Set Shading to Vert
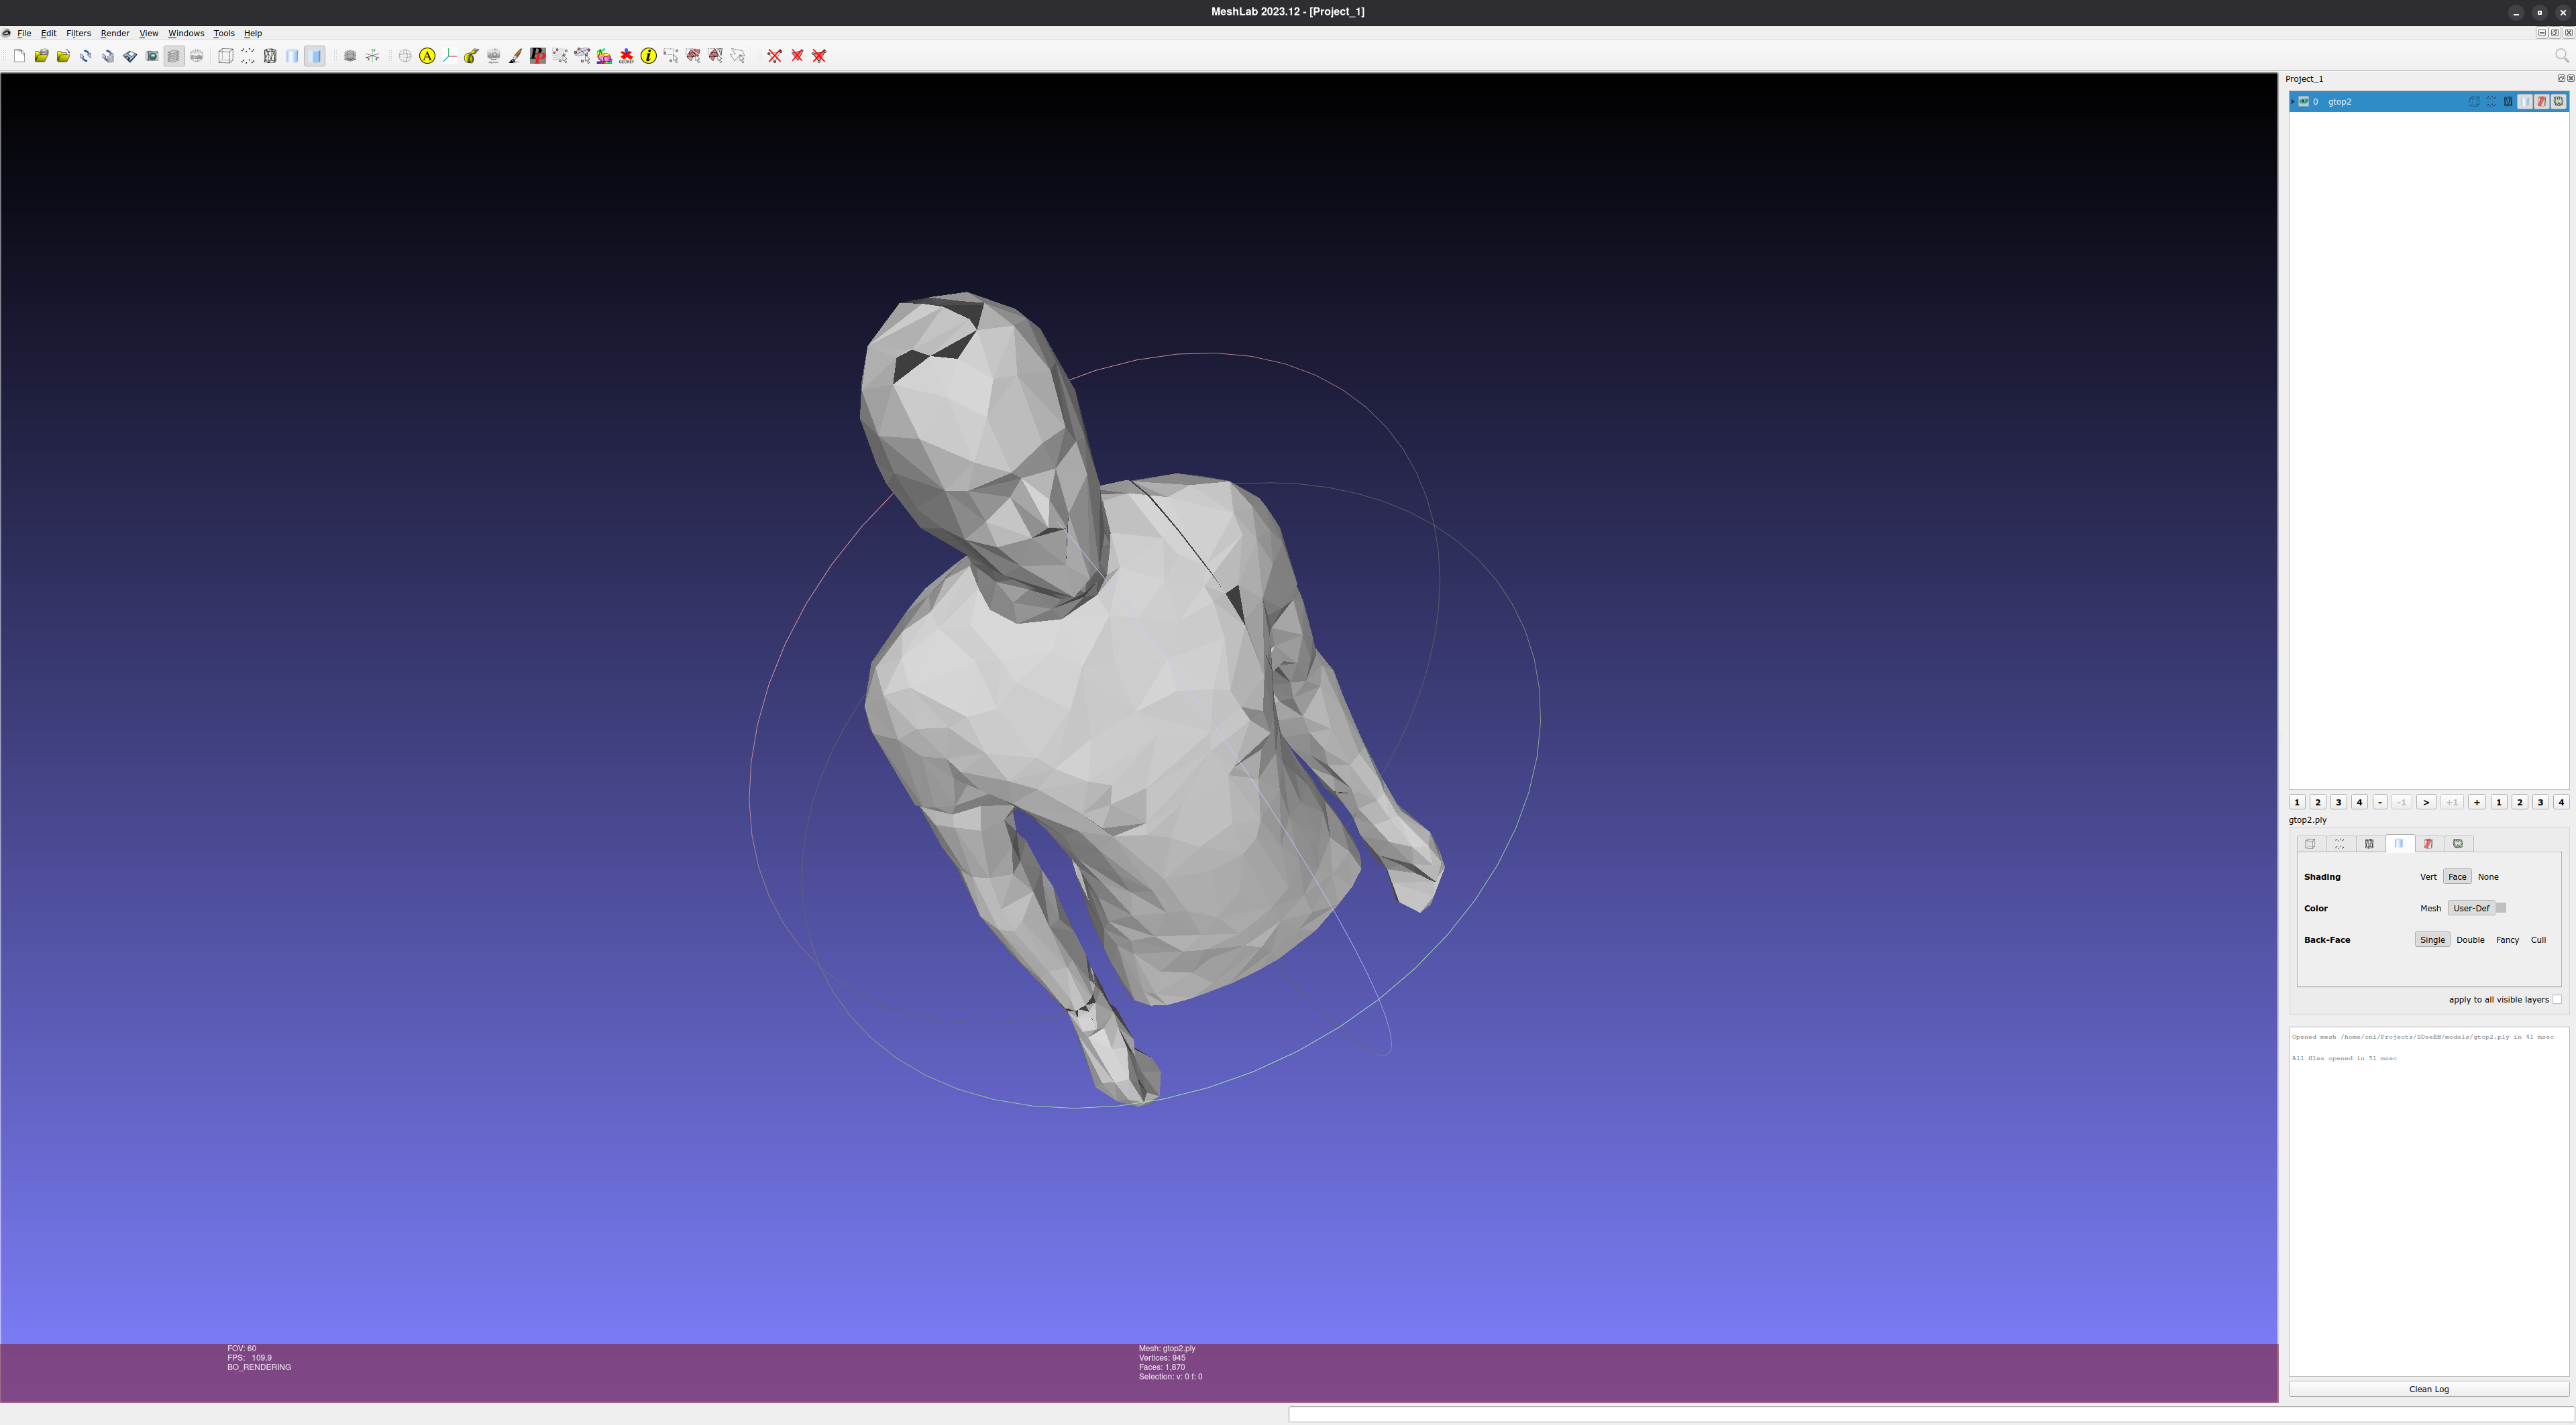Viewport: 2576px width, 1425px height. click(2428, 876)
